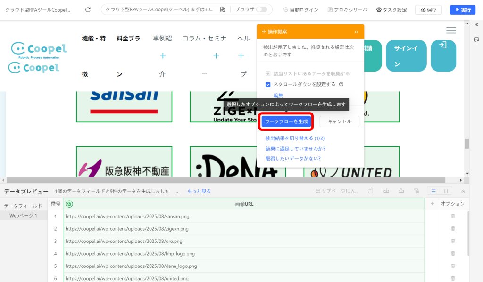Click the sign-in arrow icon button
Image resolution: width=483 pixels, height=282 pixels.
(x=443, y=56)
